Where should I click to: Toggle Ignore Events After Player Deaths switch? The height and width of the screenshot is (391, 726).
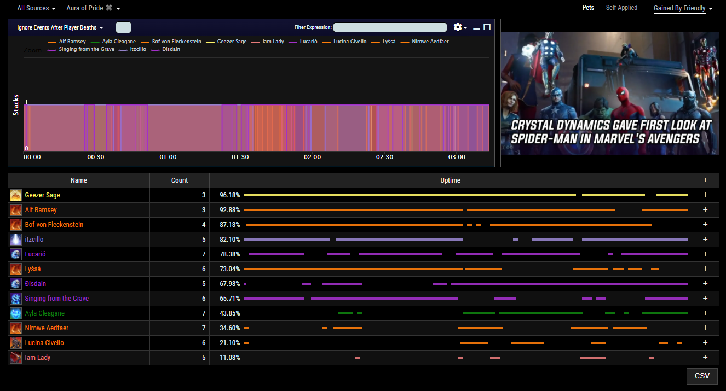123,27
